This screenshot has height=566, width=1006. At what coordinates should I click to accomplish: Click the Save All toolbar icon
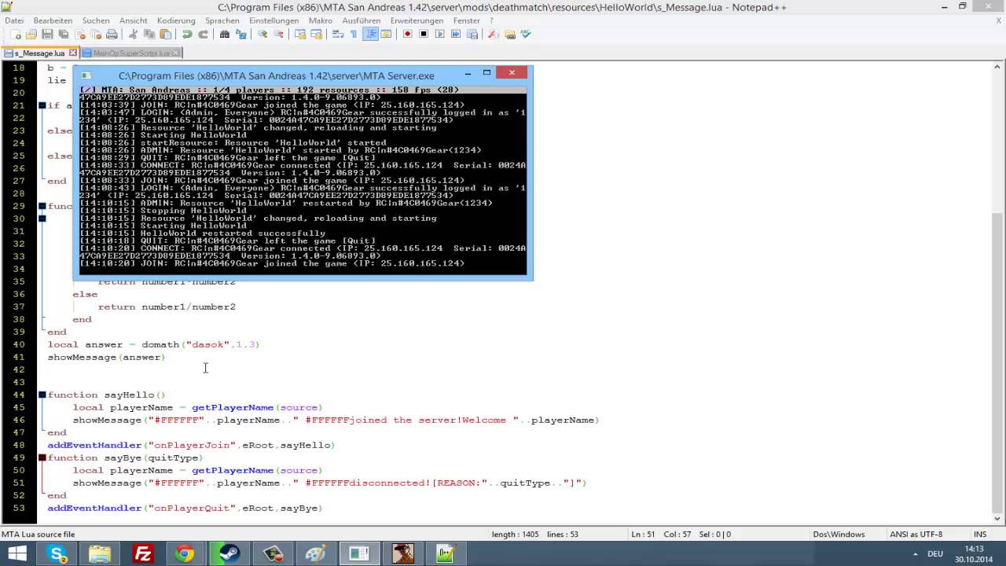64,35
